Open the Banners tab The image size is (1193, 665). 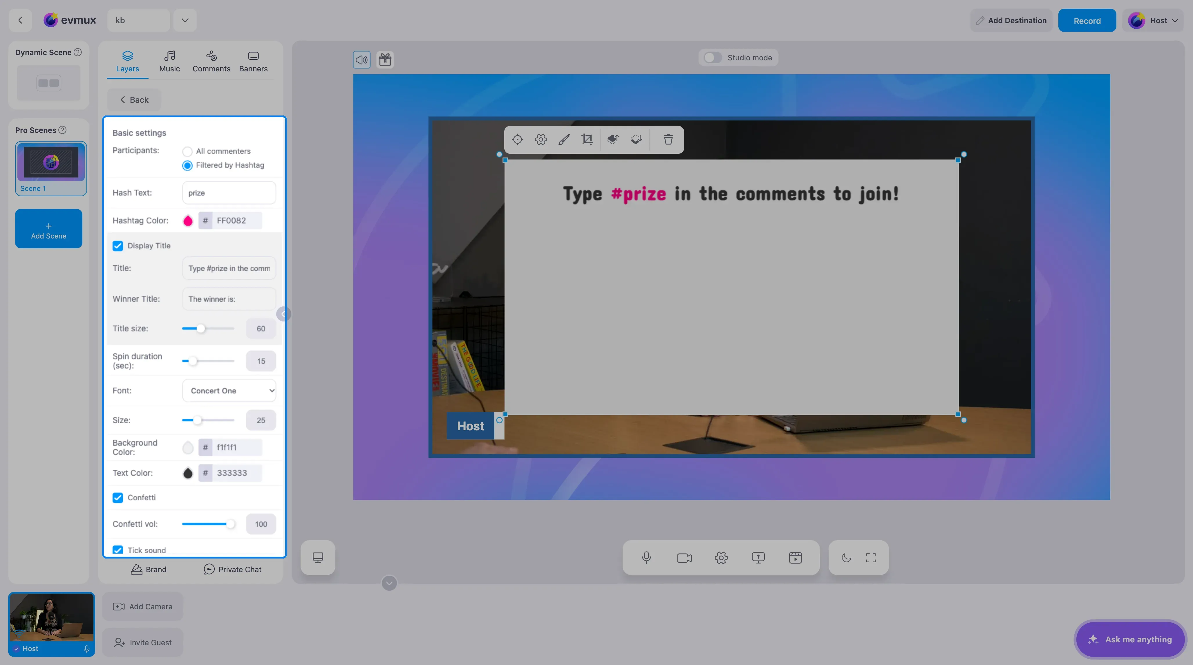coord(253,62)
